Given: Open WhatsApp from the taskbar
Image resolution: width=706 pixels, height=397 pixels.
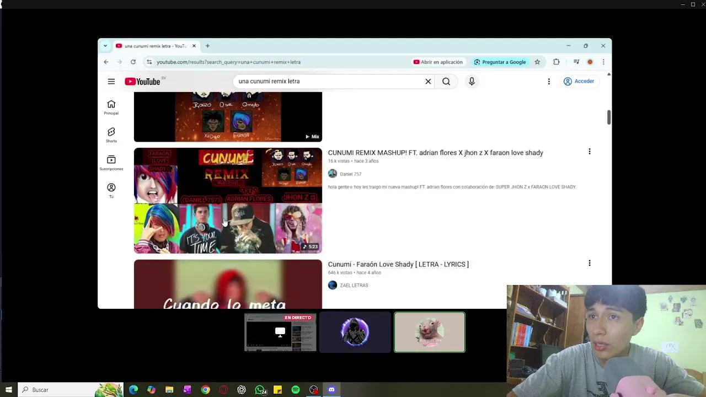Looking at the screenshot, I should click(x=260, y=390).
